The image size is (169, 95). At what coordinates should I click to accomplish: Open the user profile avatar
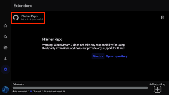5,89
